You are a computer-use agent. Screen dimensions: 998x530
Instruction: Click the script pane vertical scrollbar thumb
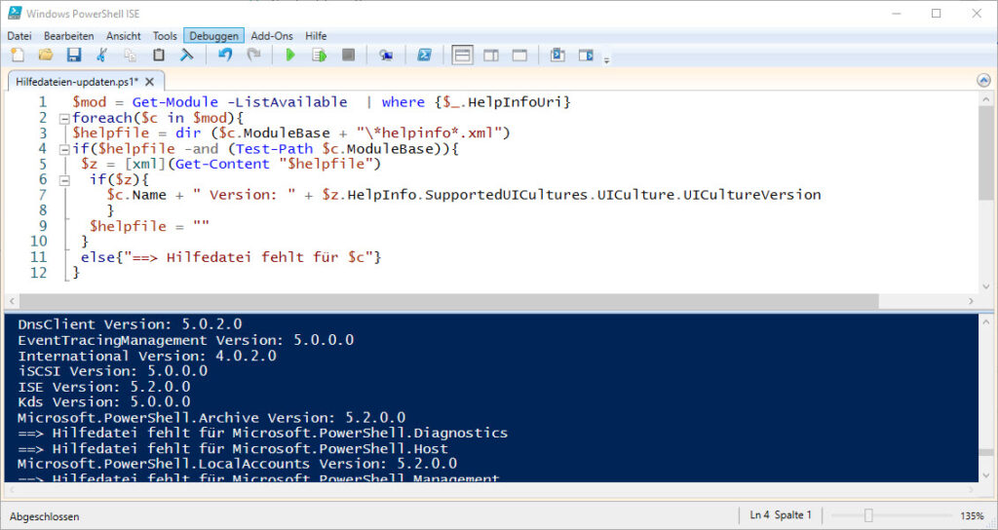click(x=985, y=153)
